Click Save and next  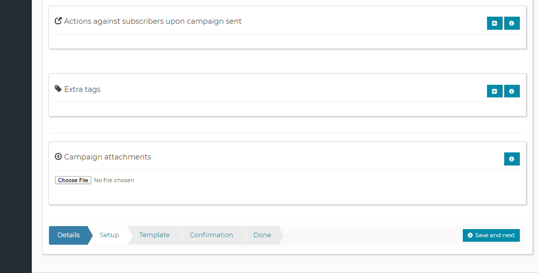point(491,235)
